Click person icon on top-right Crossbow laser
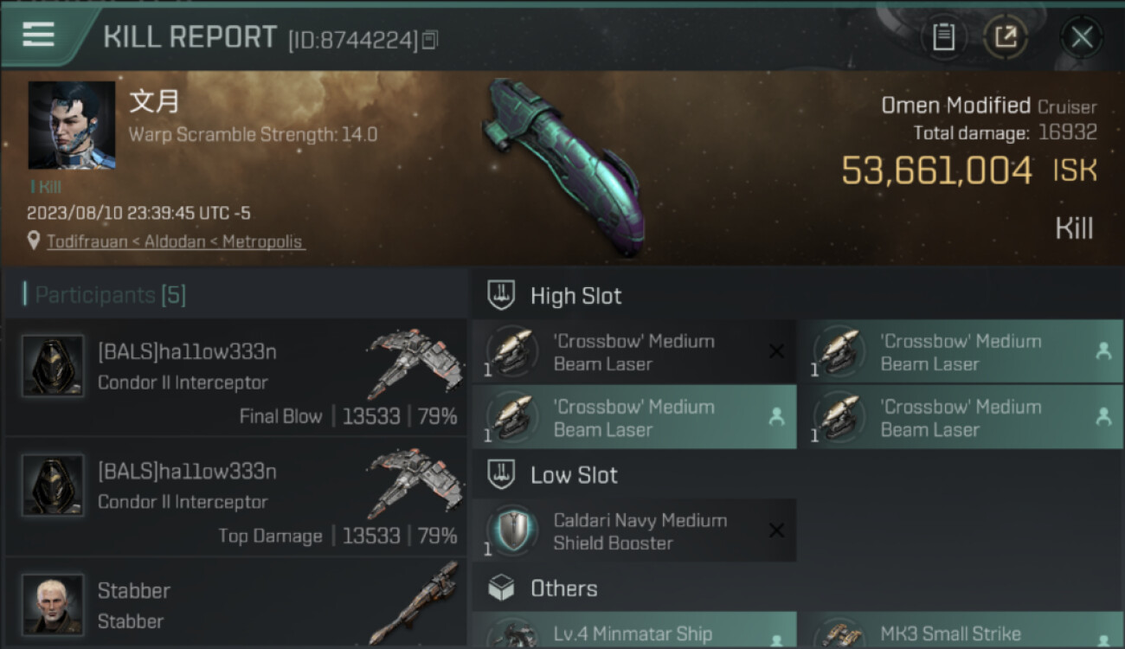1125x649 pixels. (1103, 351)
